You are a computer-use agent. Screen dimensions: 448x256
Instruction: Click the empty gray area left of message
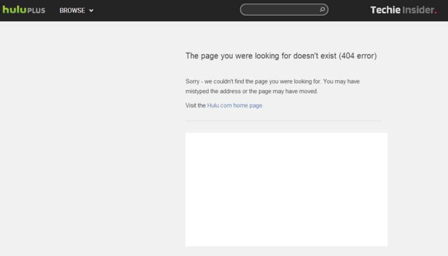click(x=87, y=131)
